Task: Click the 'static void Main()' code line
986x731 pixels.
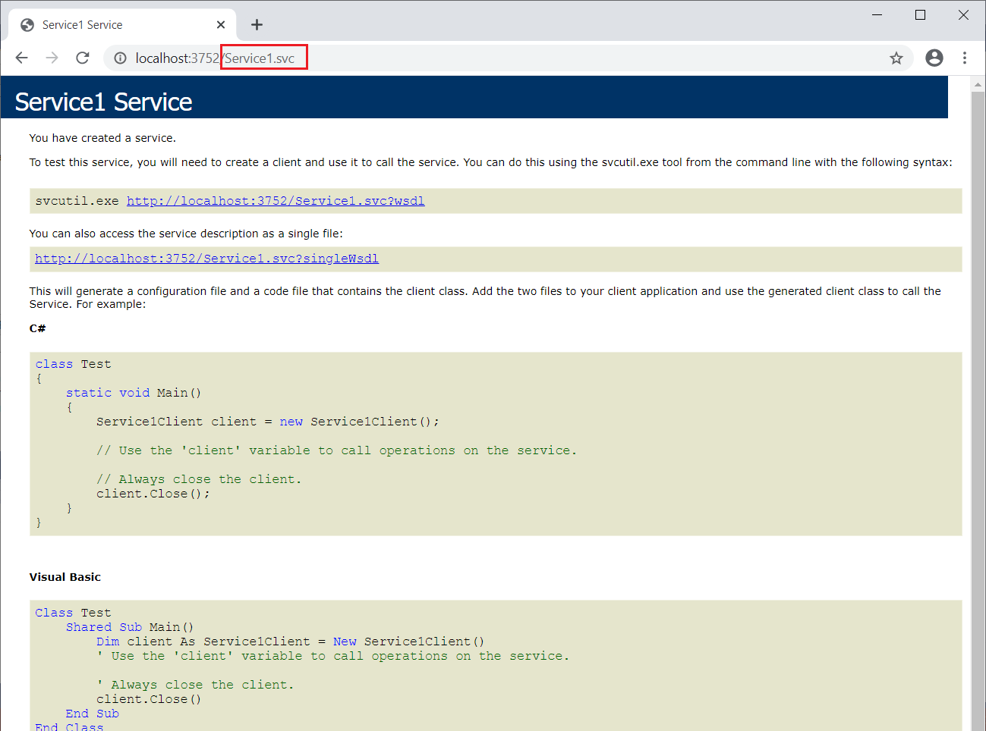Action: (x=134, y=393)
